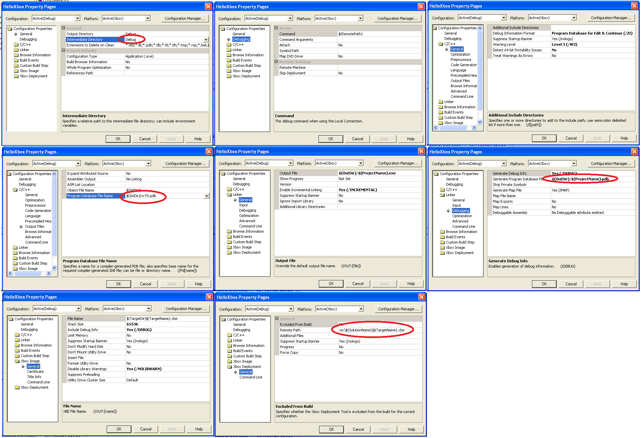Select the Preprocessor node in the Additional Include Directories window
Screen dimensions: 641x438
click(x=461, y=60)
